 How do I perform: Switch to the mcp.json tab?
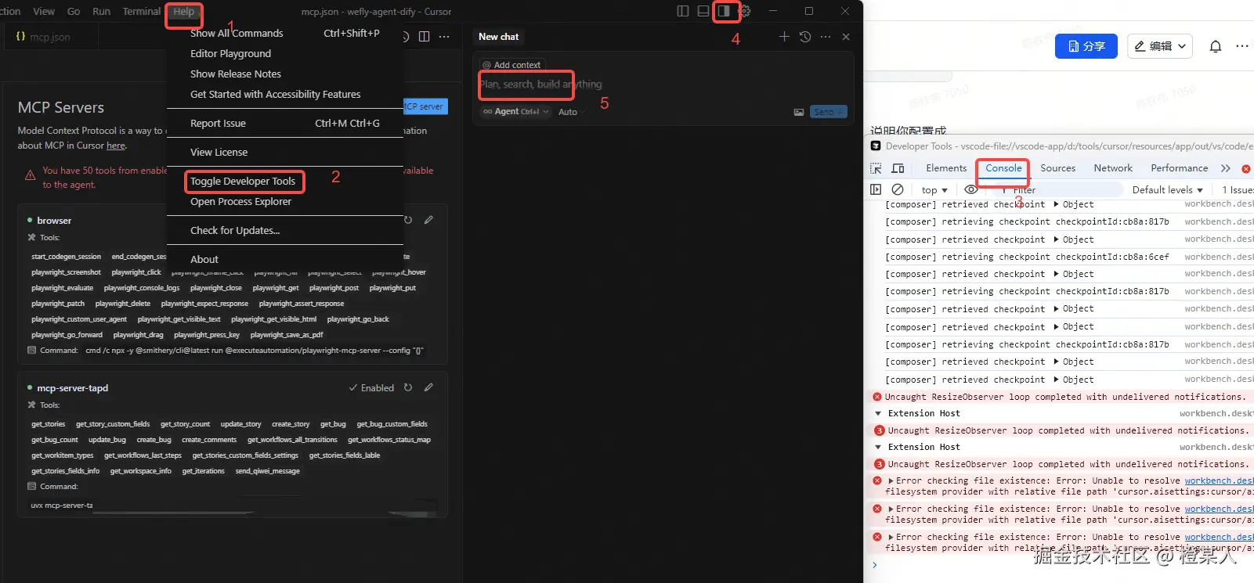[x=52, y=37]
